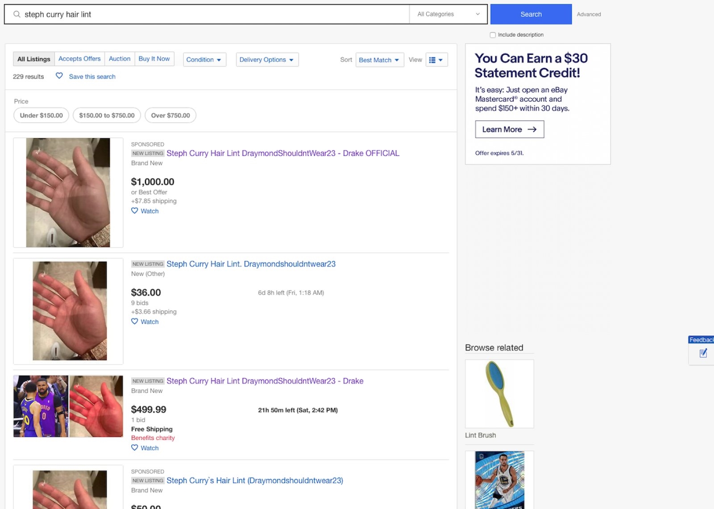
Task: Open listing ending with DraymondShouldntWear23 - Drake
Action: click(x=265, y=381)
